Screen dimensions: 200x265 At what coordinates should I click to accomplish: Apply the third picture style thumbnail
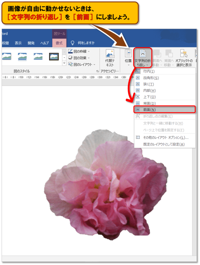click(x=38, y=56)
